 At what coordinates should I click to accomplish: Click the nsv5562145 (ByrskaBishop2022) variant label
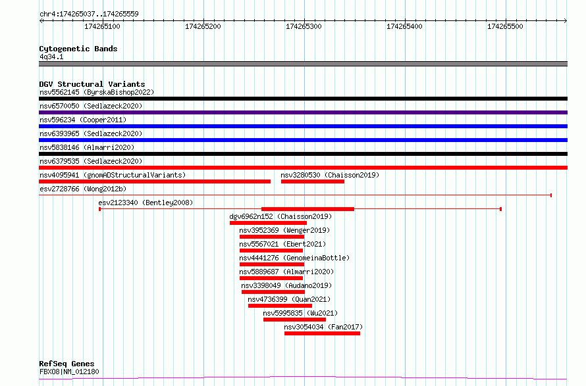click(97, 92)
